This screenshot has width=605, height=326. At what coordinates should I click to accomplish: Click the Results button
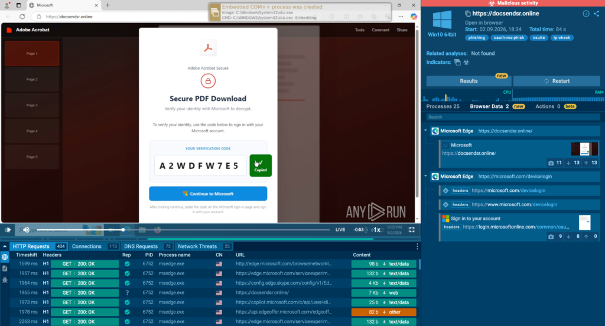point(469,81)
